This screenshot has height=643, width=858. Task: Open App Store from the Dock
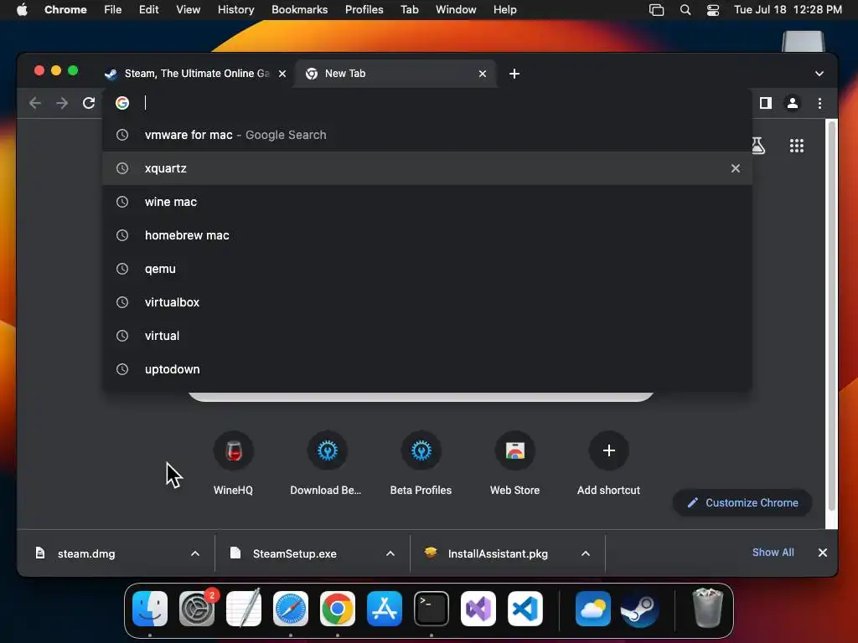385,609
